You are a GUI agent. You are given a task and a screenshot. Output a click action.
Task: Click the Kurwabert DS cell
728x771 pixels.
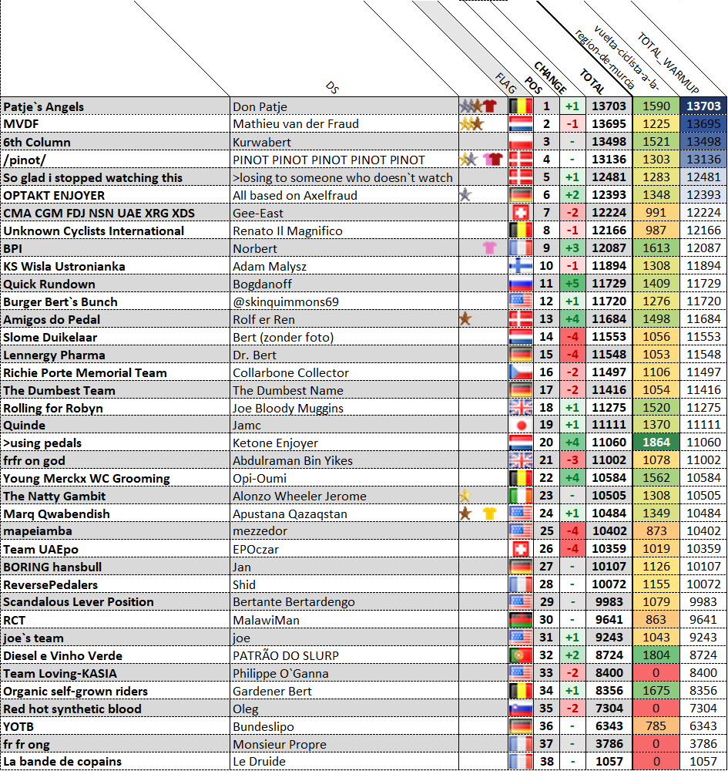[344, 142]
